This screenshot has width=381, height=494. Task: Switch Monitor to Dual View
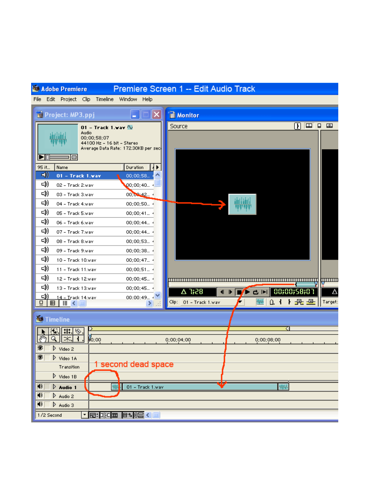[x=309, y=126]
